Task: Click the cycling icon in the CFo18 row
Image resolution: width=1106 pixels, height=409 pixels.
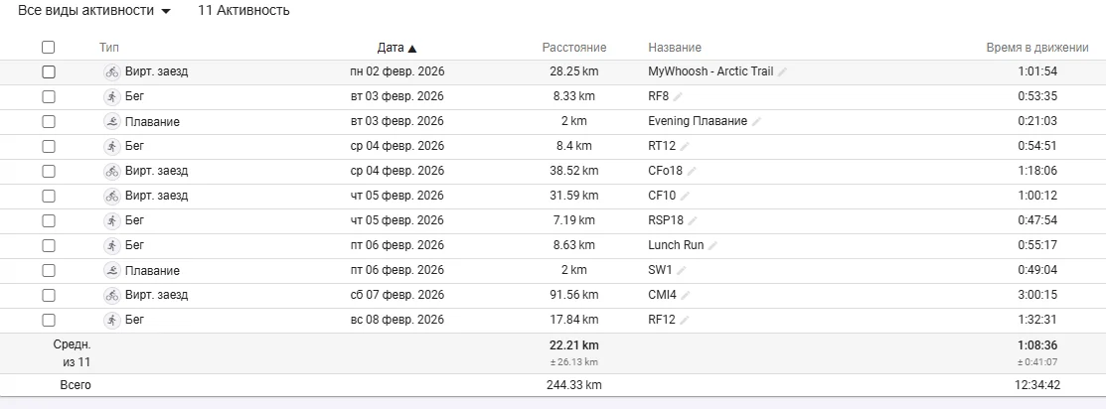Action: click(111, 171)
